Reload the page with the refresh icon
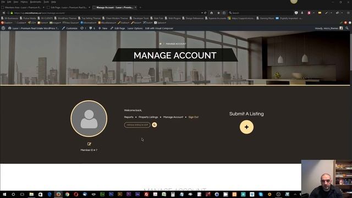The image size is (352, 198). pyautogui.click(x=205, y=13)
